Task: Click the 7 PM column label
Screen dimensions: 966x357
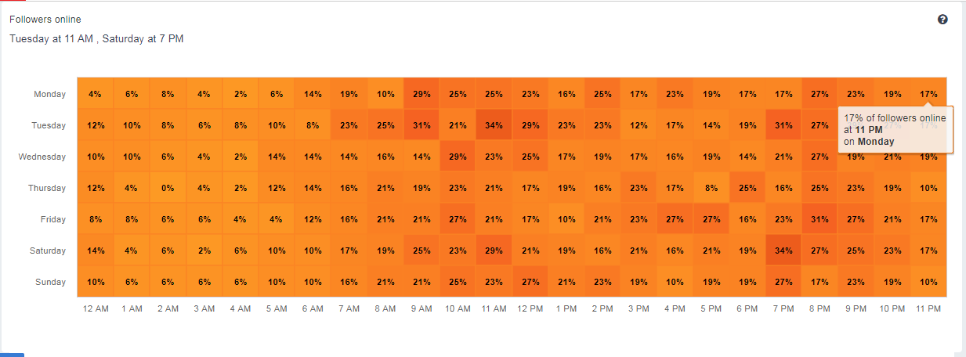Action: click(x=783, y=309)
